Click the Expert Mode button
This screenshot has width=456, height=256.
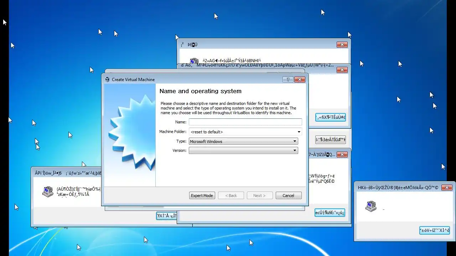202,196
